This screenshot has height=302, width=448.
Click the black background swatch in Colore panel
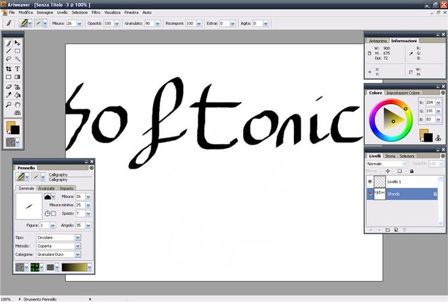click(428, 138)
